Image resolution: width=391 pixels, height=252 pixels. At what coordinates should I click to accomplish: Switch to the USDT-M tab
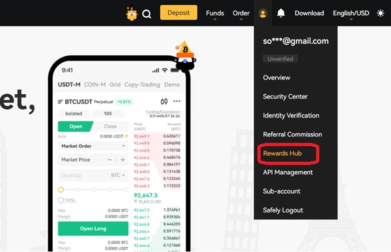(69, 84)
